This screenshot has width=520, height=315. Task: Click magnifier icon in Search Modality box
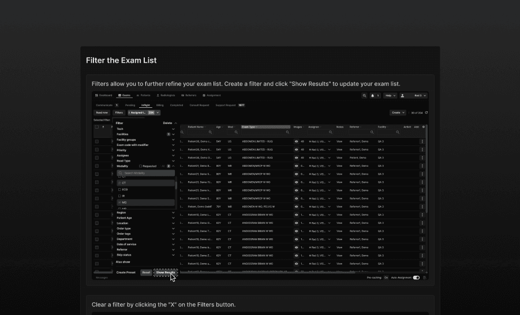click(121, 173)
